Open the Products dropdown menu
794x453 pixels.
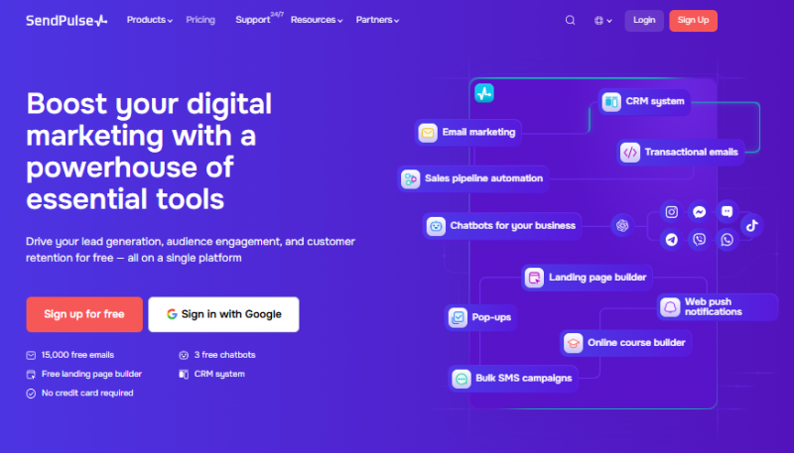(149, 20)
